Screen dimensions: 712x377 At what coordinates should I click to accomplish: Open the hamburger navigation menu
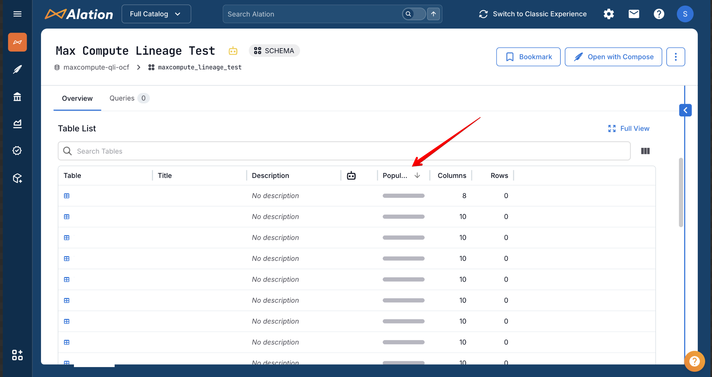tap(17, 14)
